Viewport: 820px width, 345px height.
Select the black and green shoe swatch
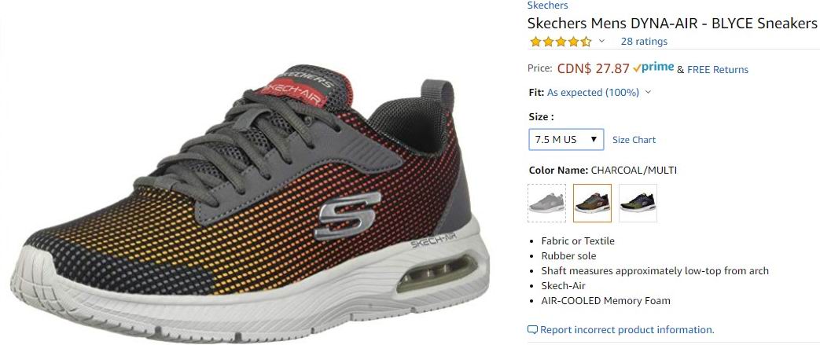tap(638, 203)
